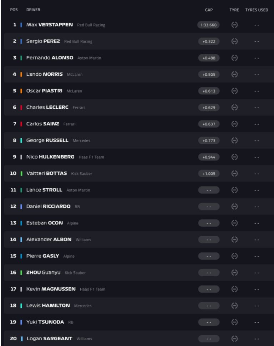Click tyre icon for Fernando Alonso
The image size is (274, 346).
pyautogui.click(x=234, y=58)
